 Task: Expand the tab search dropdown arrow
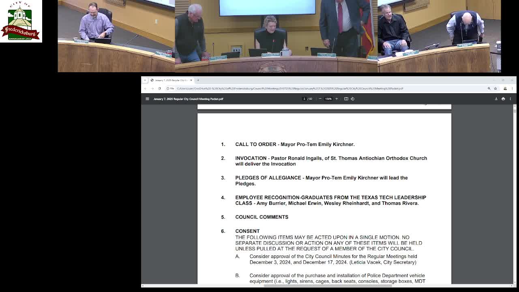coord(145,80)
